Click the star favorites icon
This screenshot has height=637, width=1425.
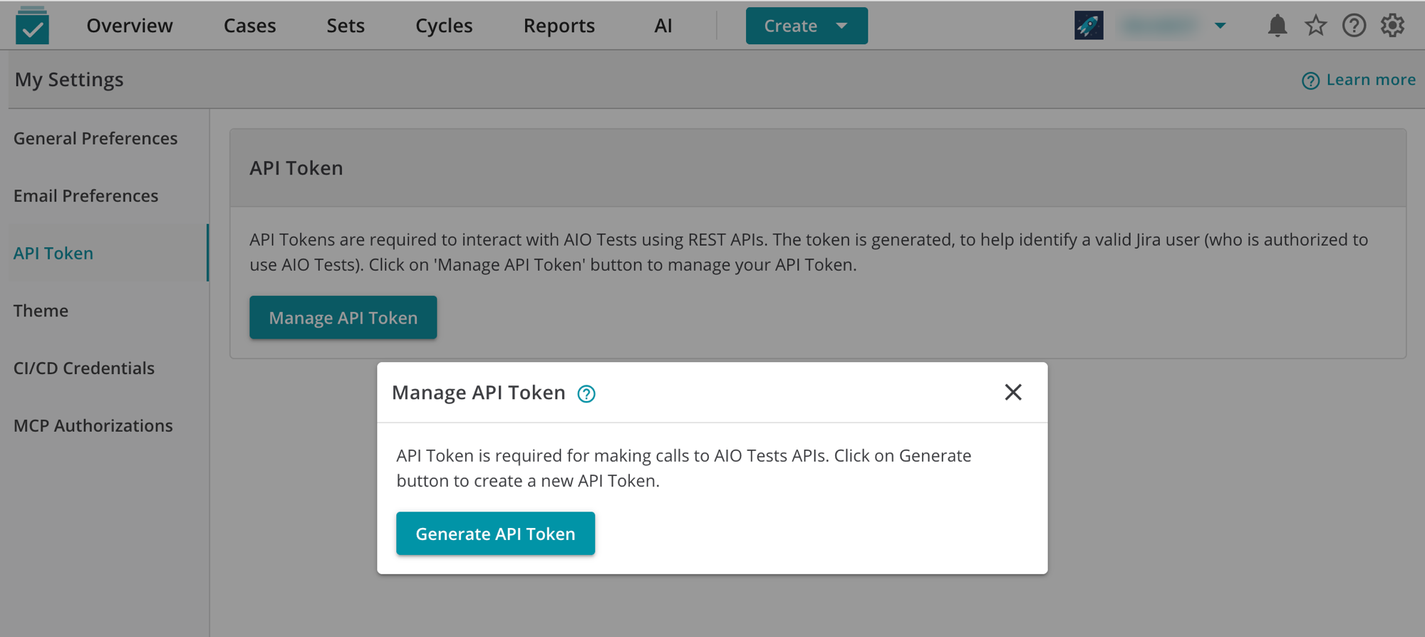[x=1316, y=26]
